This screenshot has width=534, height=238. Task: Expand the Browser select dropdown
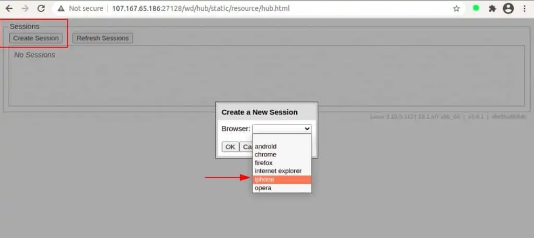282,129
